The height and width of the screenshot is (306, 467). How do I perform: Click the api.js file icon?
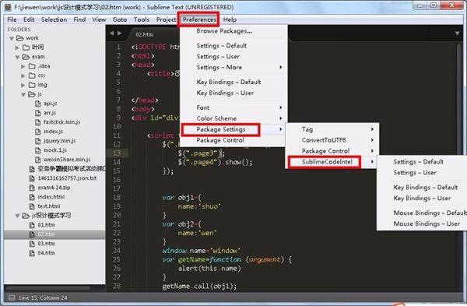pos(38,104)
